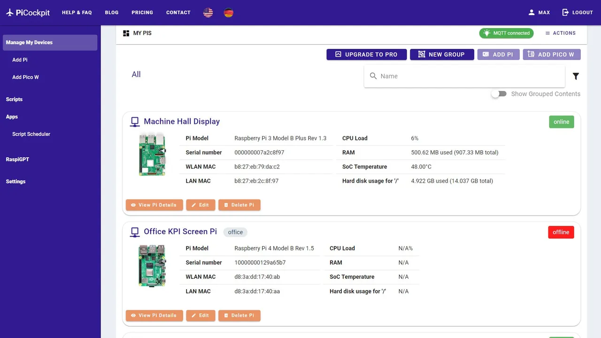The width and height of the screenshot is (601, 338).
Task: Open the ACTIONS dropdown menu
Action: tap(560, 33)
